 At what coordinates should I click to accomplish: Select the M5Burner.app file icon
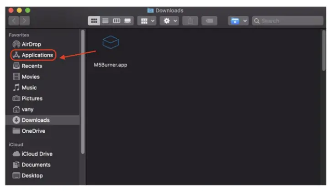coord(111,42)
